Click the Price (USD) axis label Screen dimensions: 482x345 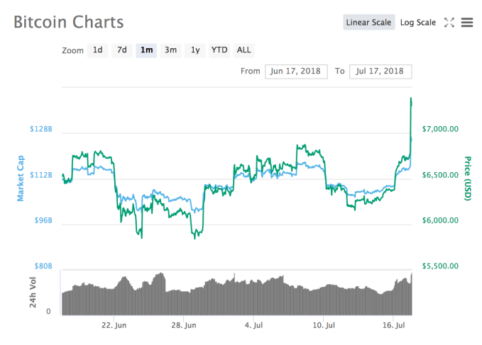click(467, 177)
